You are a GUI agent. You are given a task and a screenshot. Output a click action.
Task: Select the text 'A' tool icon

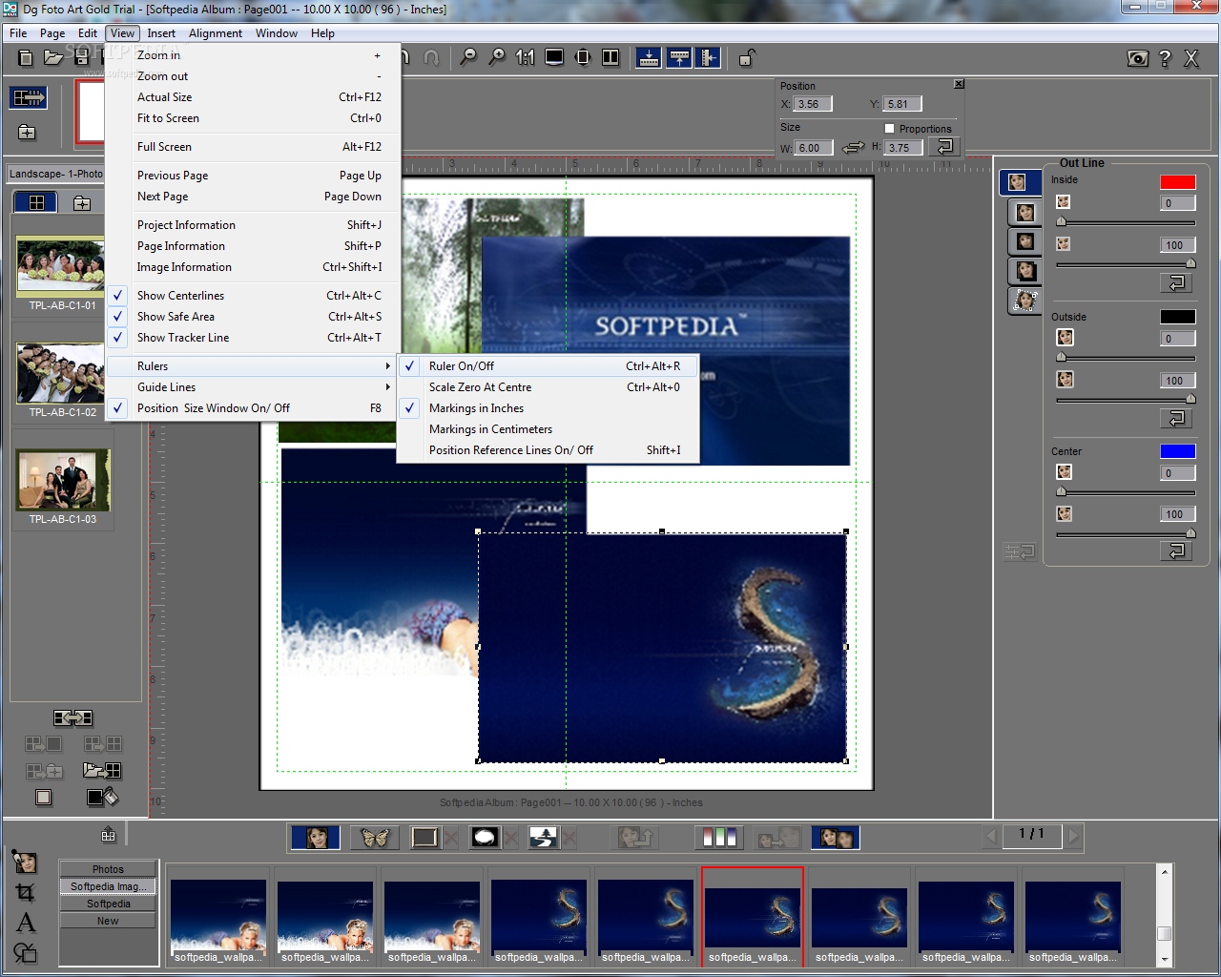[26, 922]
